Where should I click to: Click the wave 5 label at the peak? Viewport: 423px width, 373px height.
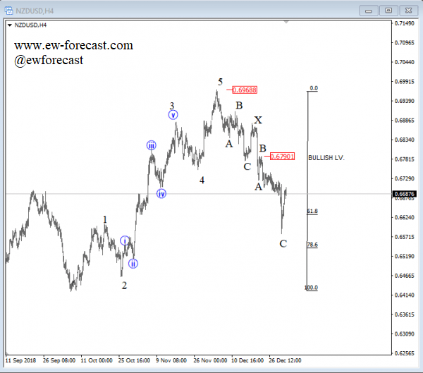pos(221,82)
